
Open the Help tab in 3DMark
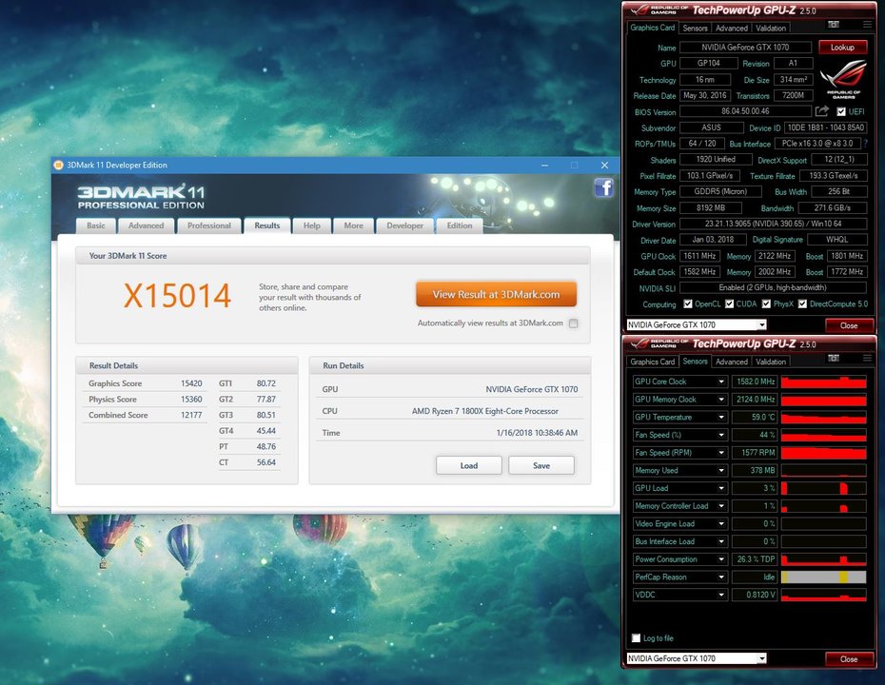point(311,225)
